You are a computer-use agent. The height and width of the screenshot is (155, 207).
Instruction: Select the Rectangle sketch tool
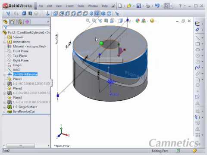click(x=198, y=43)
